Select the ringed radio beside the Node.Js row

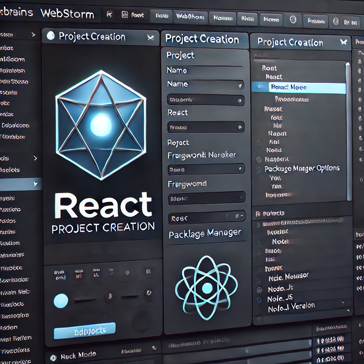coord(259,290)
